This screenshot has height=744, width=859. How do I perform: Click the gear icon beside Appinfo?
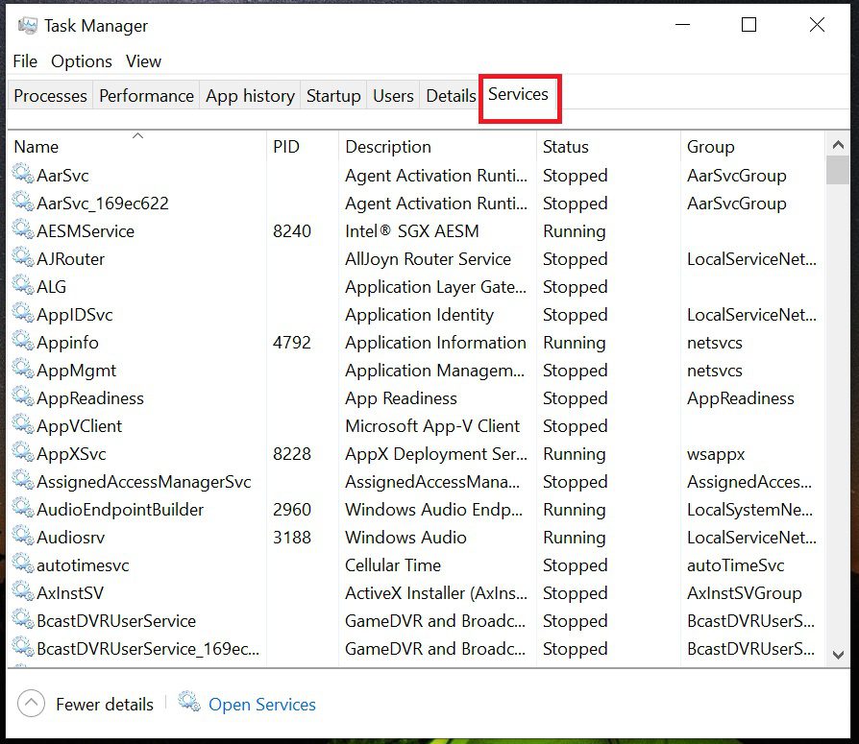(x=23, y=342)
